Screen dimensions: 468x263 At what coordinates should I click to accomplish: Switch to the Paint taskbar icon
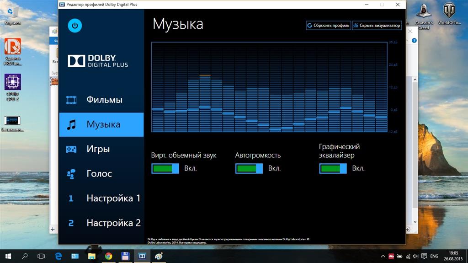tap(159, 256)
